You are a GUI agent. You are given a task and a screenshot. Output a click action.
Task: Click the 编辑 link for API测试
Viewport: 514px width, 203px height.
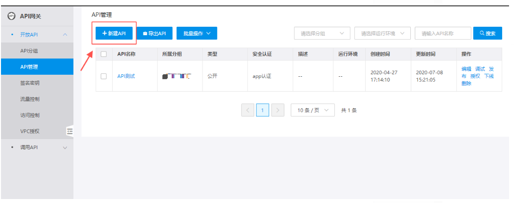[466, 69]
